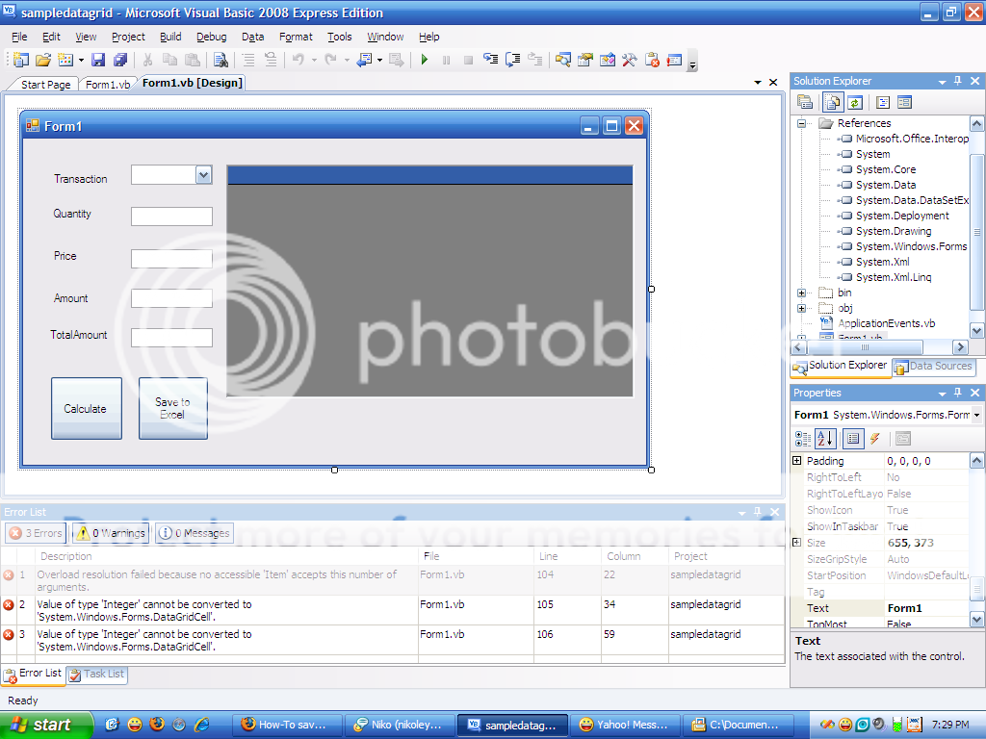
Task: Switch to the Task List tab
Action: coord(97,675)
